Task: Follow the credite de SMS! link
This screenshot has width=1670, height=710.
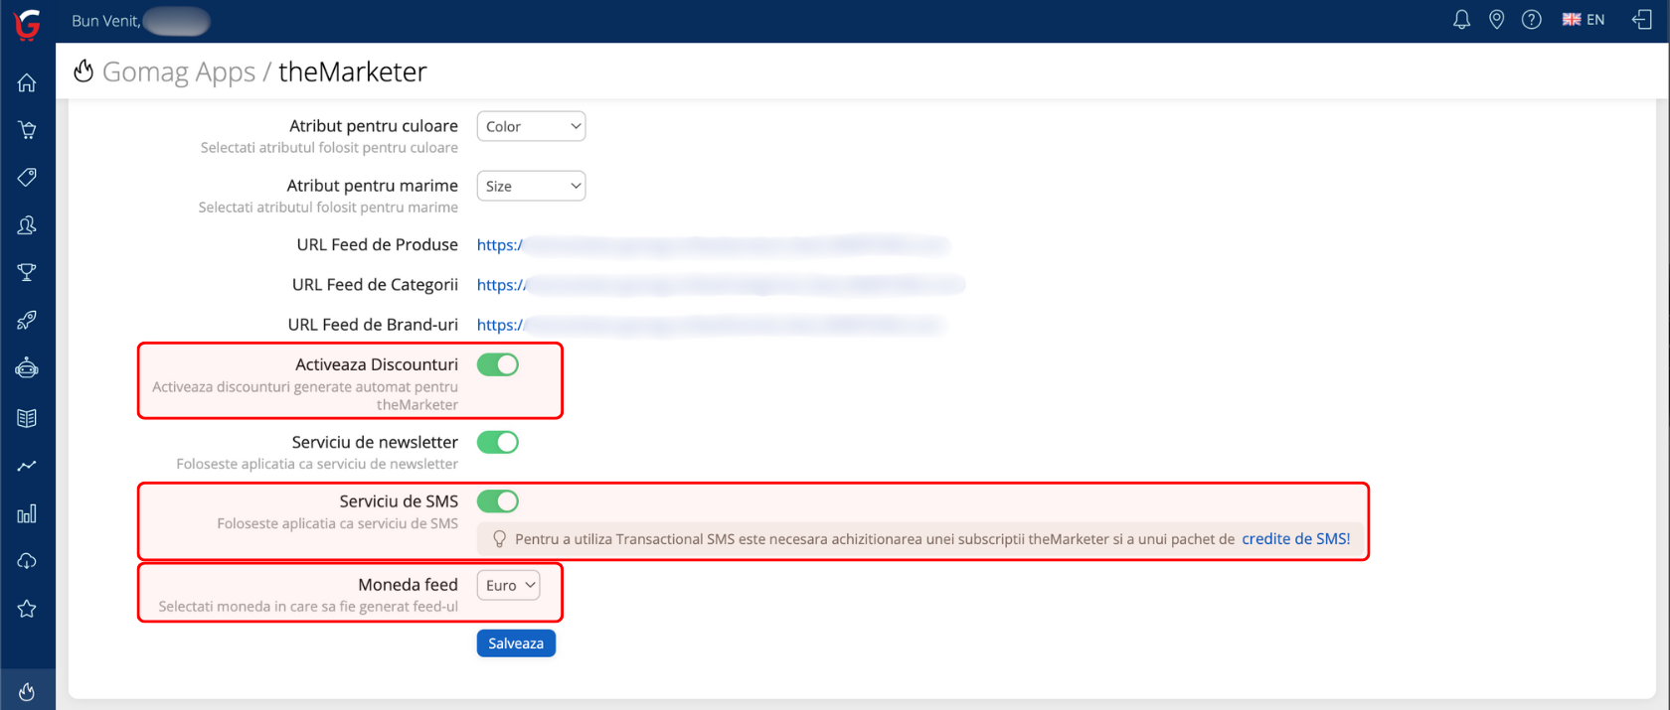Action: 1296,539
